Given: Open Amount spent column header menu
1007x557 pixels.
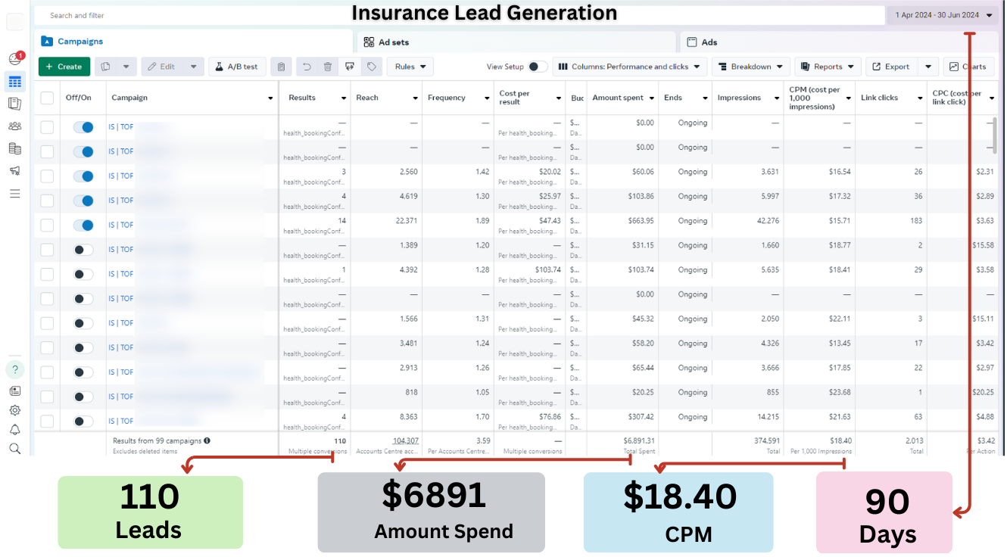Looking at the screenshot, I should click(x=652, y=98).
